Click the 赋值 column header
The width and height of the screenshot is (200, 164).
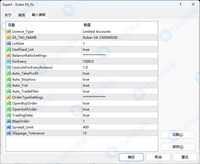(x=120, y=25)
